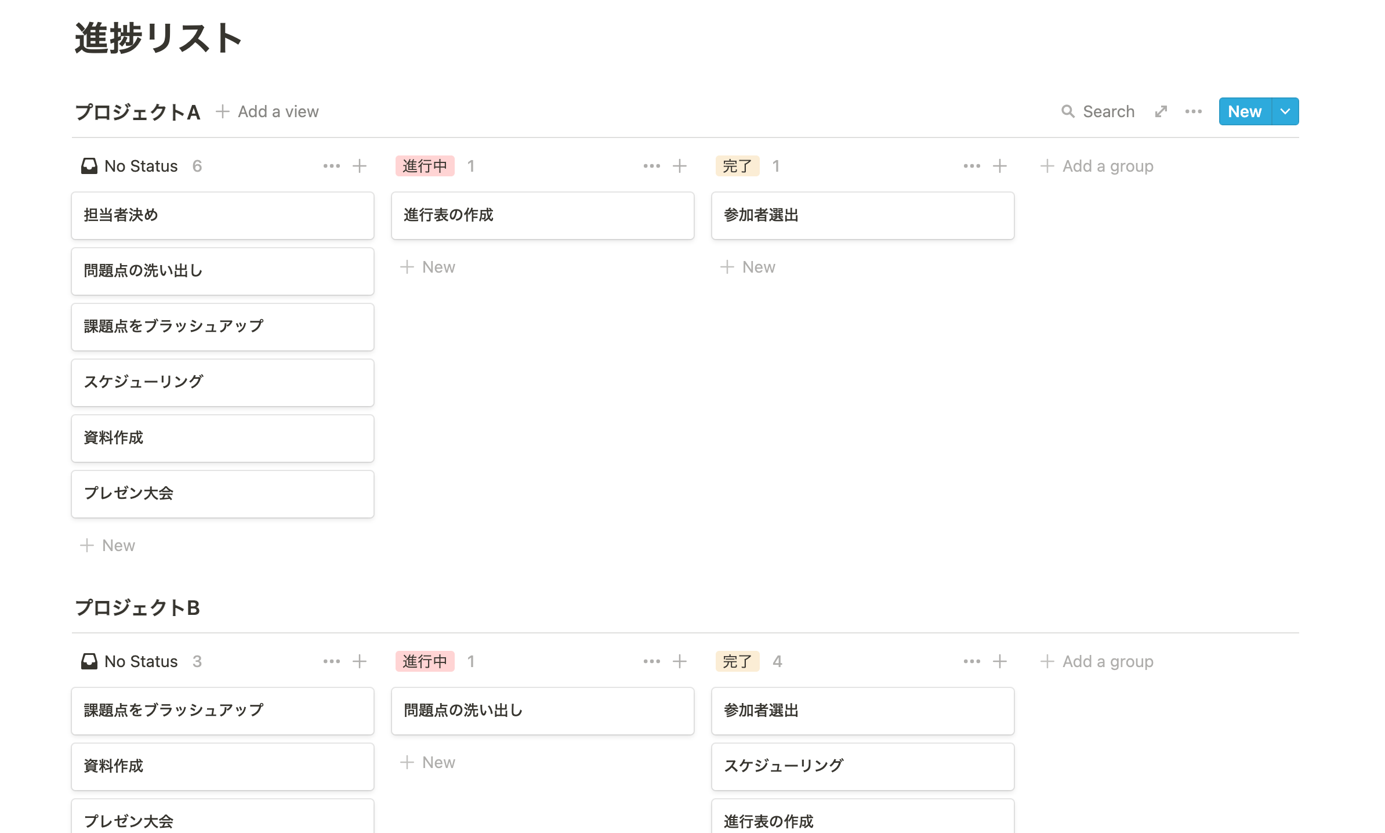Click Add a view

click(267, 111)
